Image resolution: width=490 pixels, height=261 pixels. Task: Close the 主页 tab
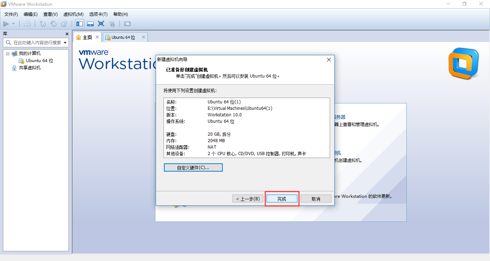97,37
